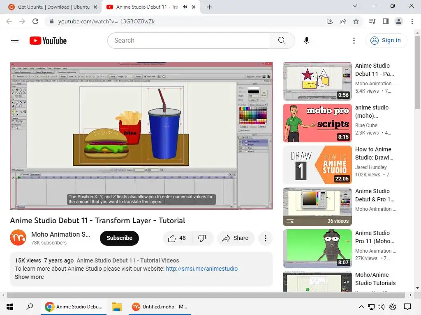Click the Chrome taskbar button
This screenshot has width=421, height=315.
click(74, 307)
